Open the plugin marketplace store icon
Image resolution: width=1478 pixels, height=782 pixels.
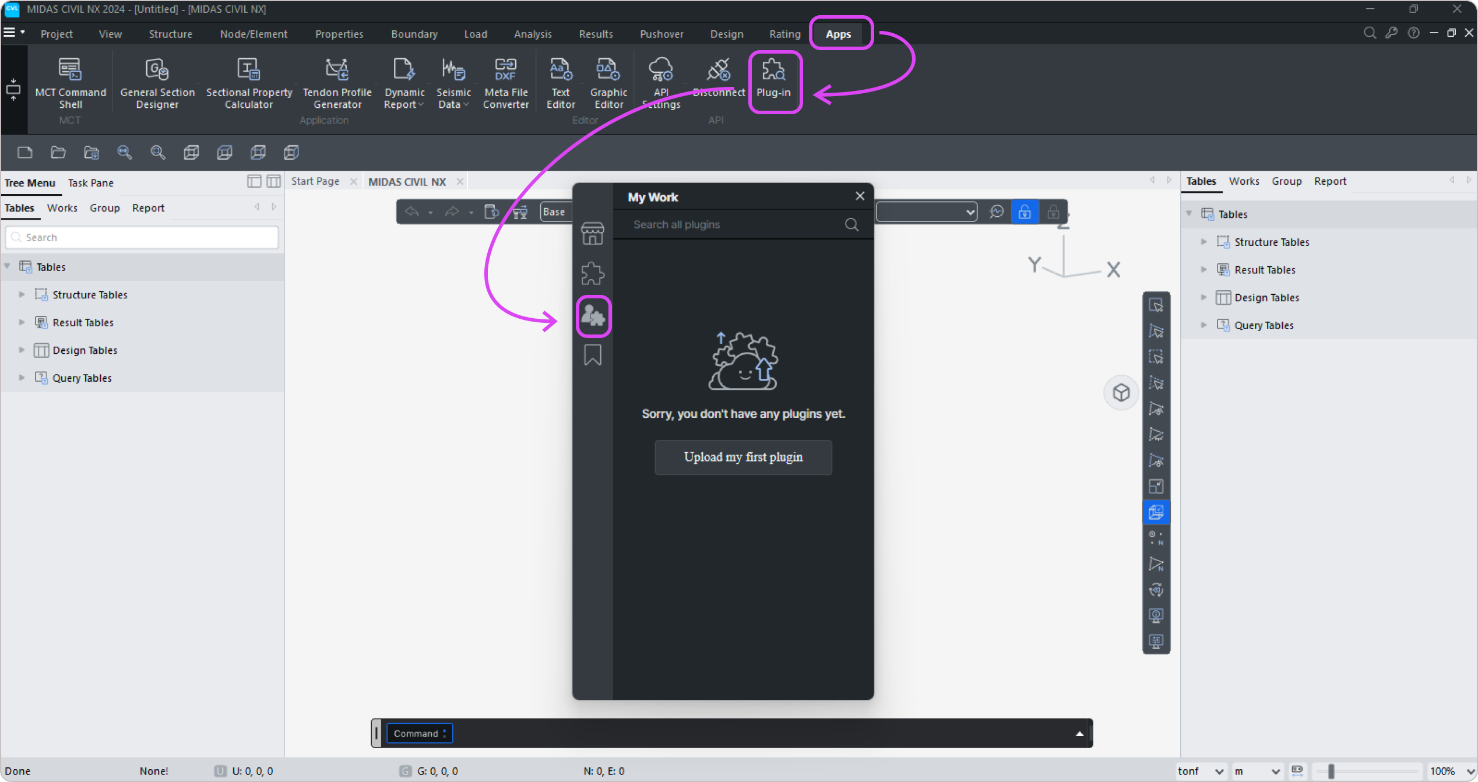coord(593,234)
